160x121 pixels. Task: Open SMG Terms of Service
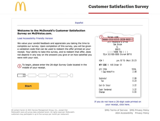coord(116,110)
